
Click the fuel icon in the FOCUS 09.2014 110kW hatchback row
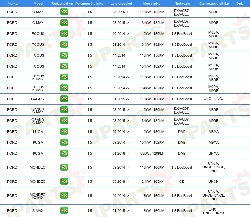click(64, 34)
